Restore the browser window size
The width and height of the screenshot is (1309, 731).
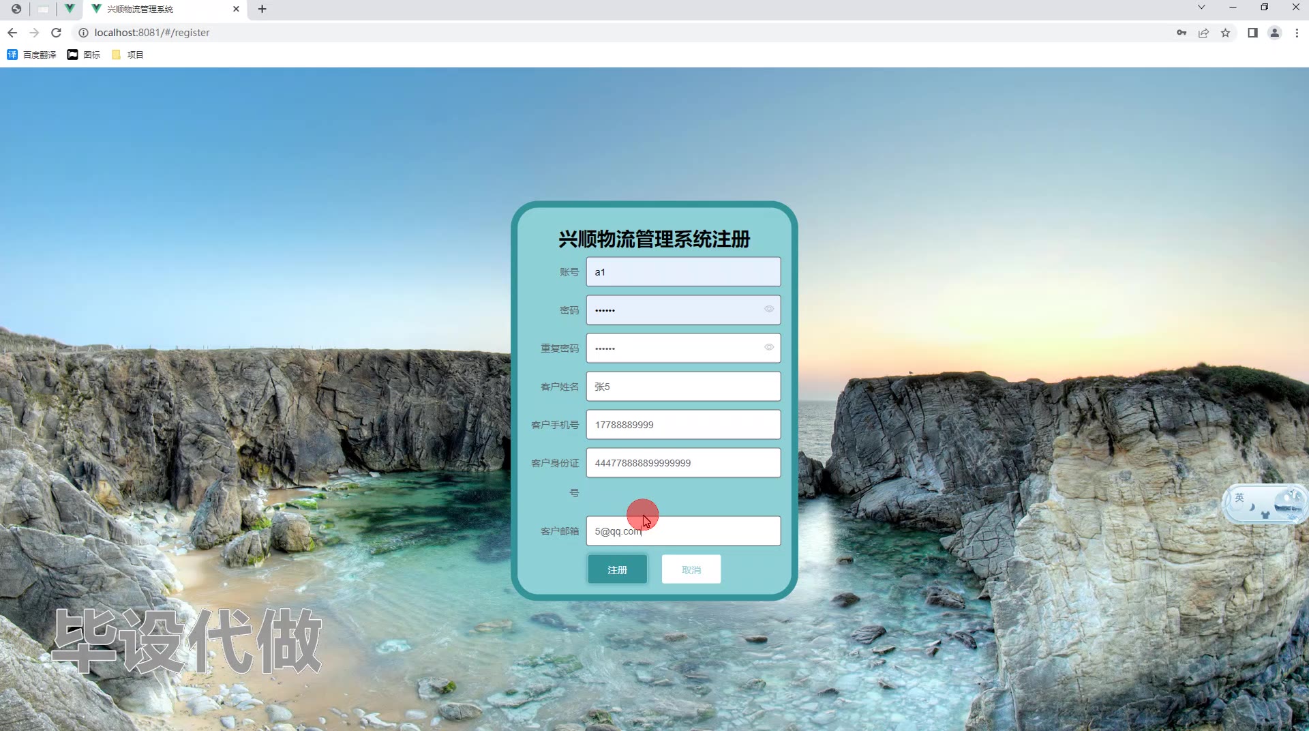(1264, 8)
